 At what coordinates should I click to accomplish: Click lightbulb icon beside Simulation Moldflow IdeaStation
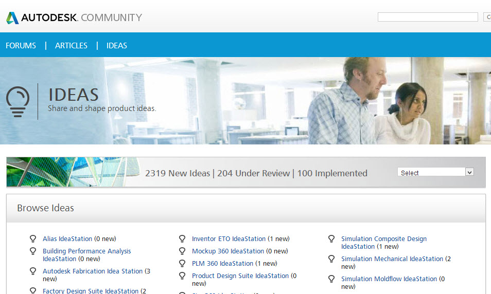tap(331, 279)
